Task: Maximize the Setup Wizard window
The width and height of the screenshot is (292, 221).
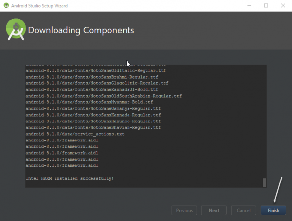Action: click(x=266, y=6)
